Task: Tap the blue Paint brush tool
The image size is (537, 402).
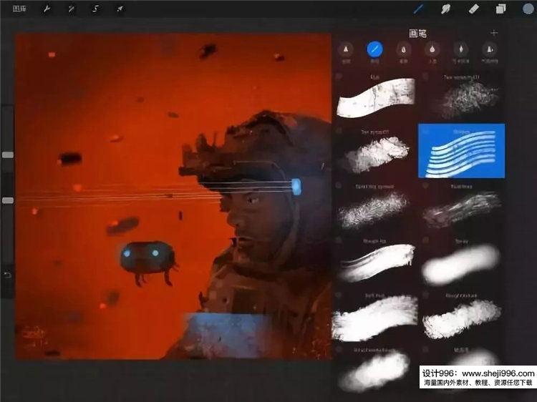Action: click(419, 9)
